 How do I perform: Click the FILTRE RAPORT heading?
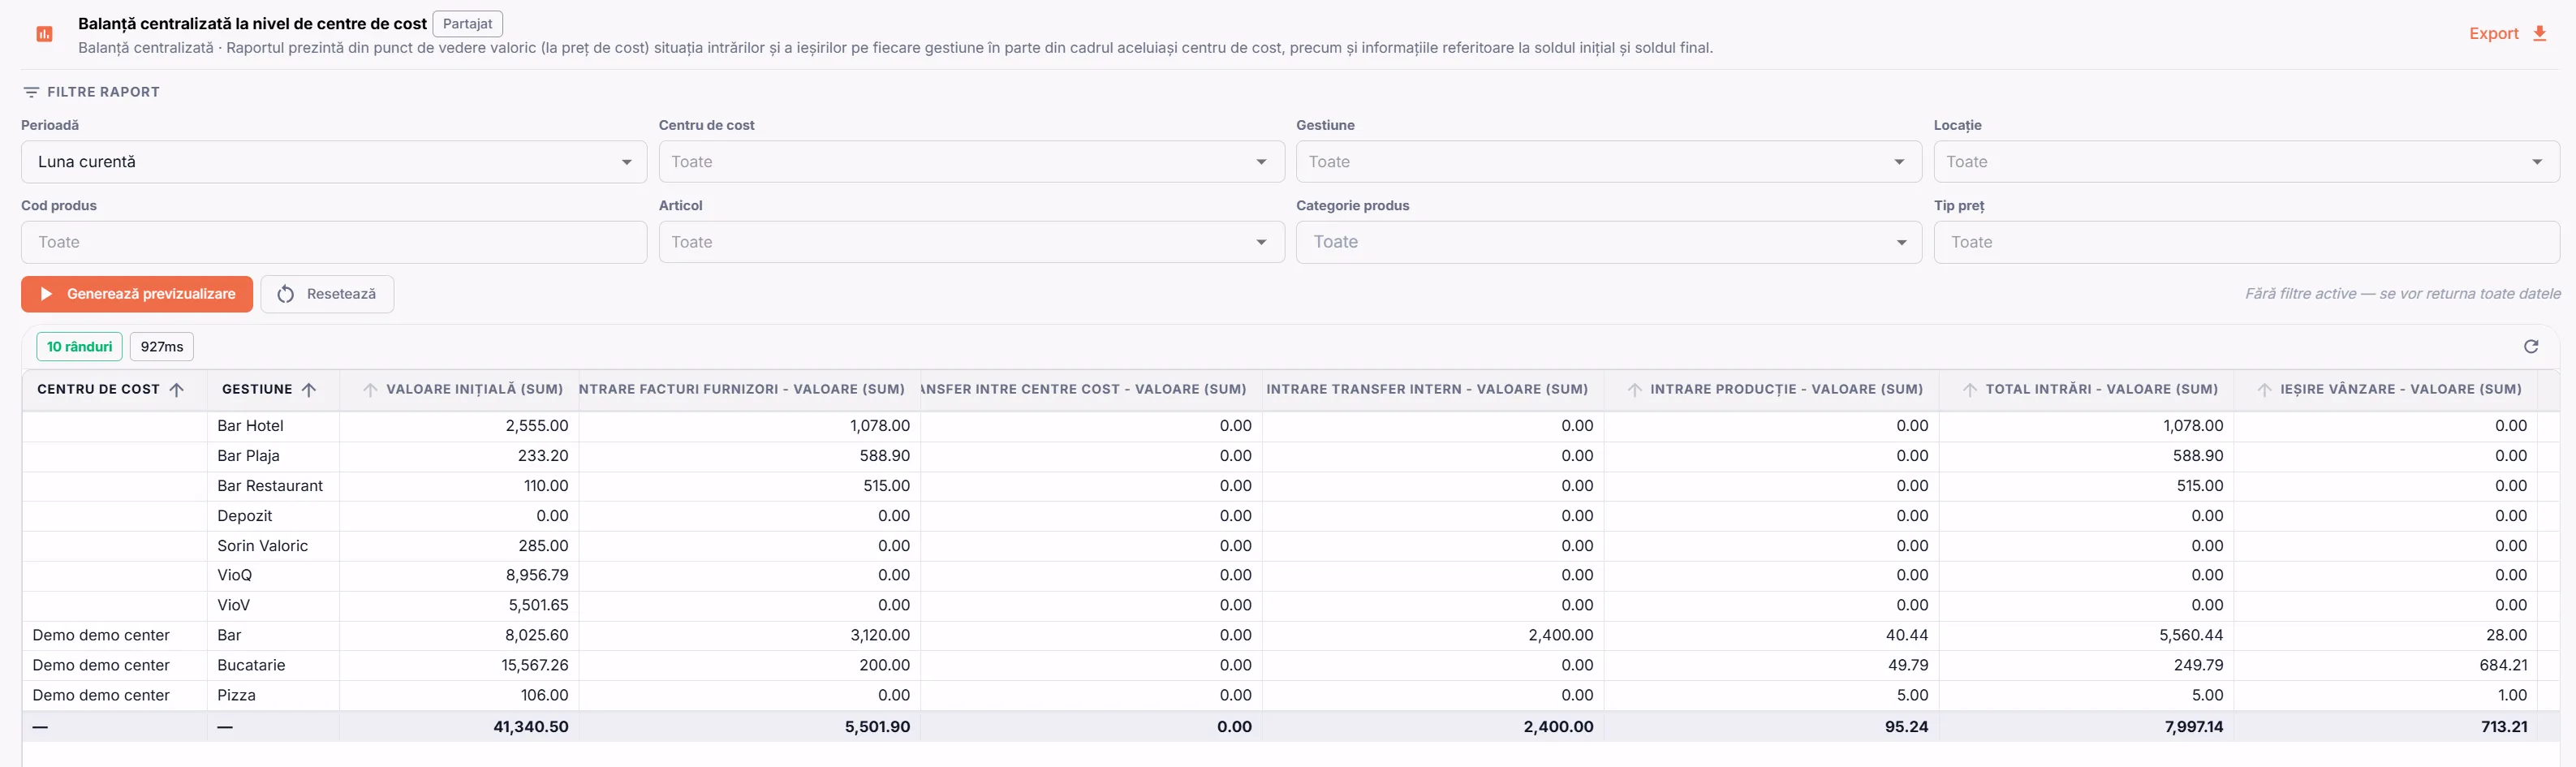click(103, 92)
